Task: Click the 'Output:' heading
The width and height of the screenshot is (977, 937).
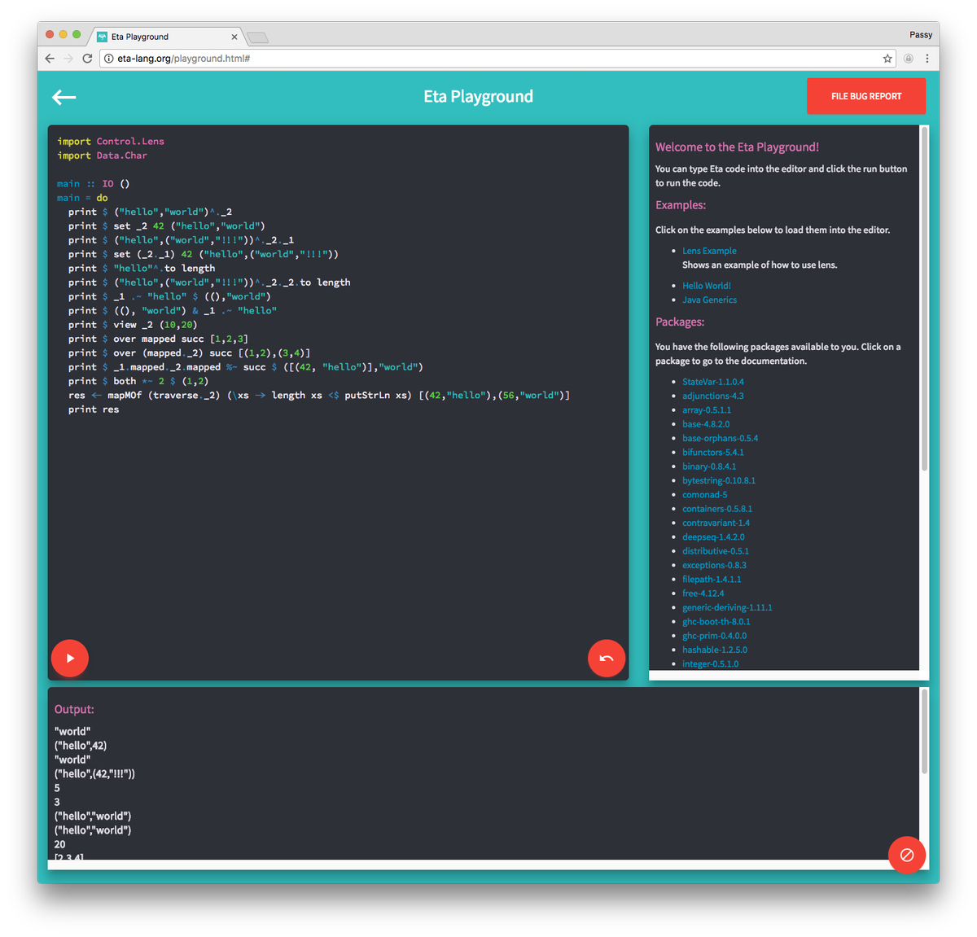Action: click(x=74, y=709)
